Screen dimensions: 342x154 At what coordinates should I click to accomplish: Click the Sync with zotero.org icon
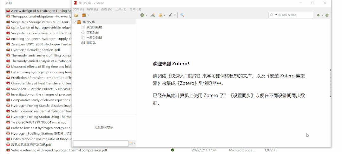tap(327, 15)
